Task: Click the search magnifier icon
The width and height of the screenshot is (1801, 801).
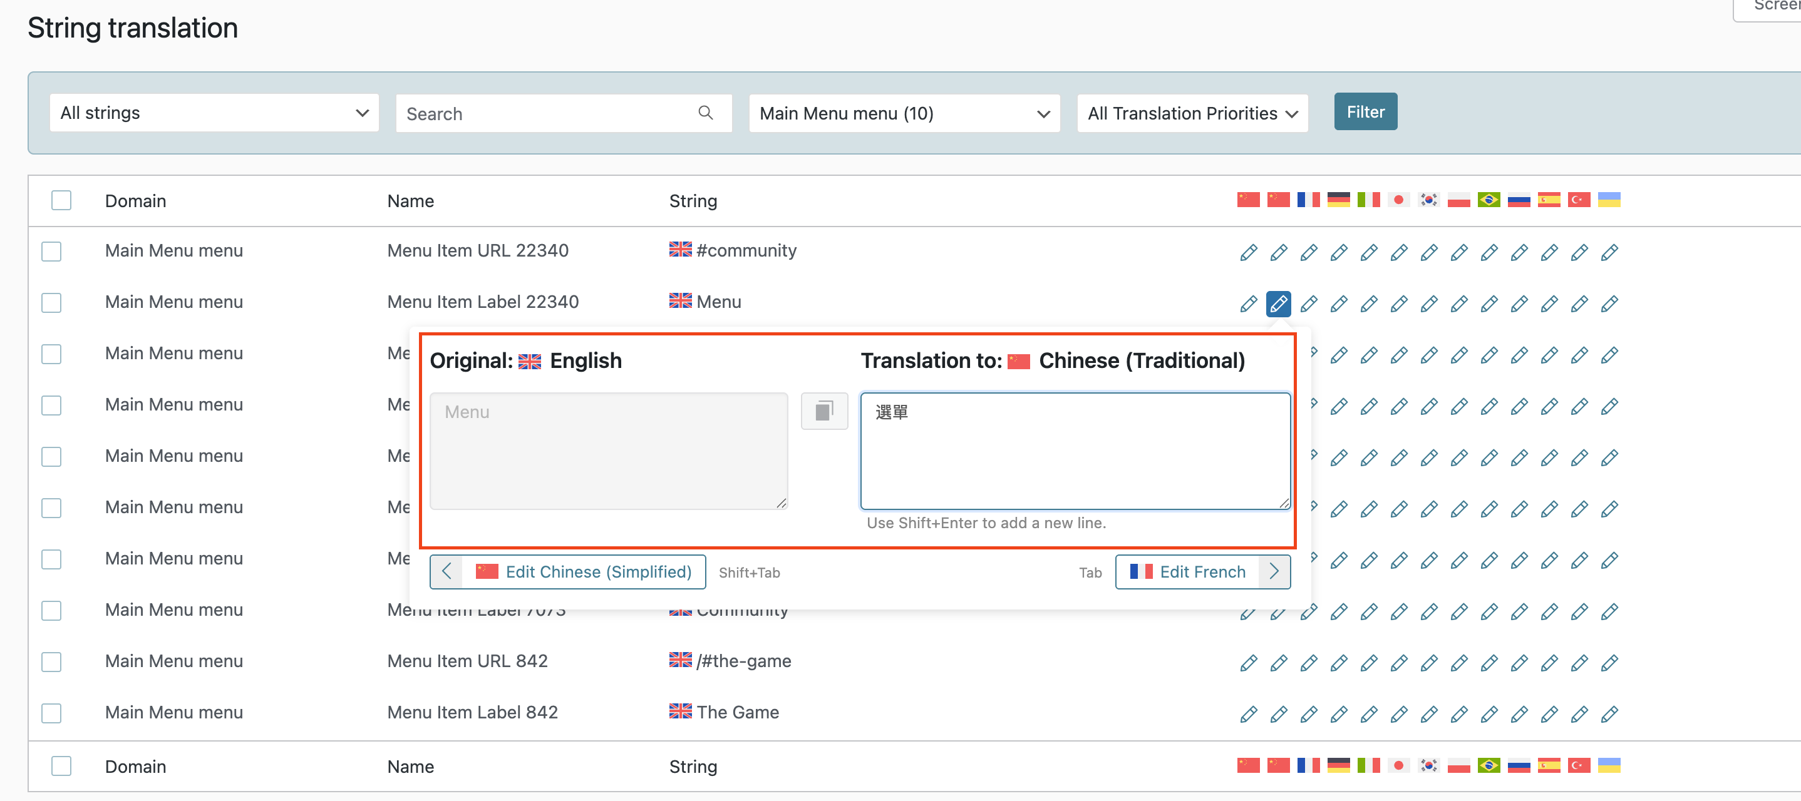Action: pyautogui.click(x=706, y=113)
